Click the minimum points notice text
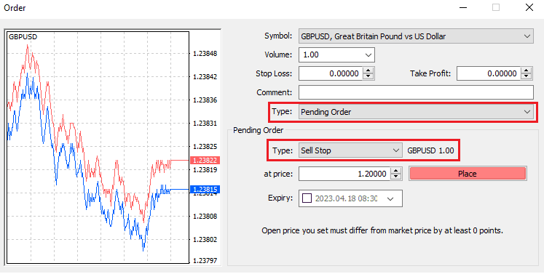 coord(382,230)
